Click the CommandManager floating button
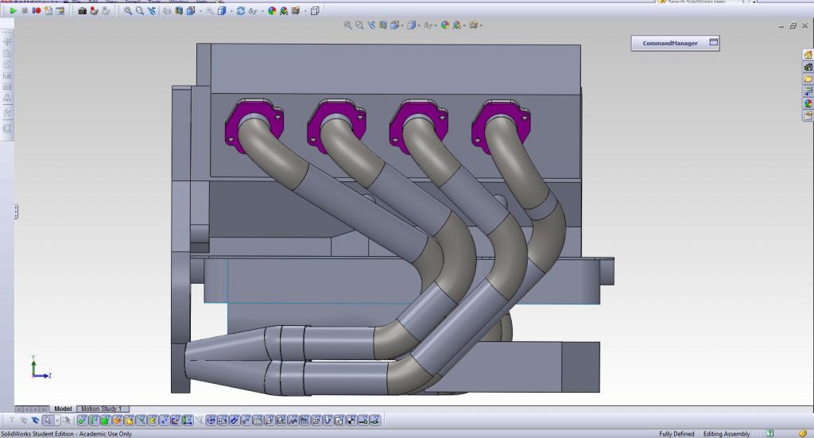 (675, 43)
